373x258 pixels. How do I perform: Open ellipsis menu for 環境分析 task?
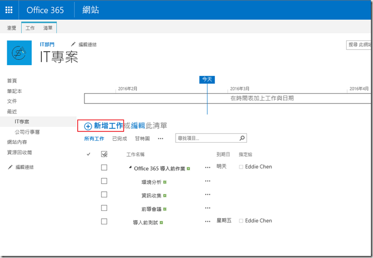tap(208, 181)
